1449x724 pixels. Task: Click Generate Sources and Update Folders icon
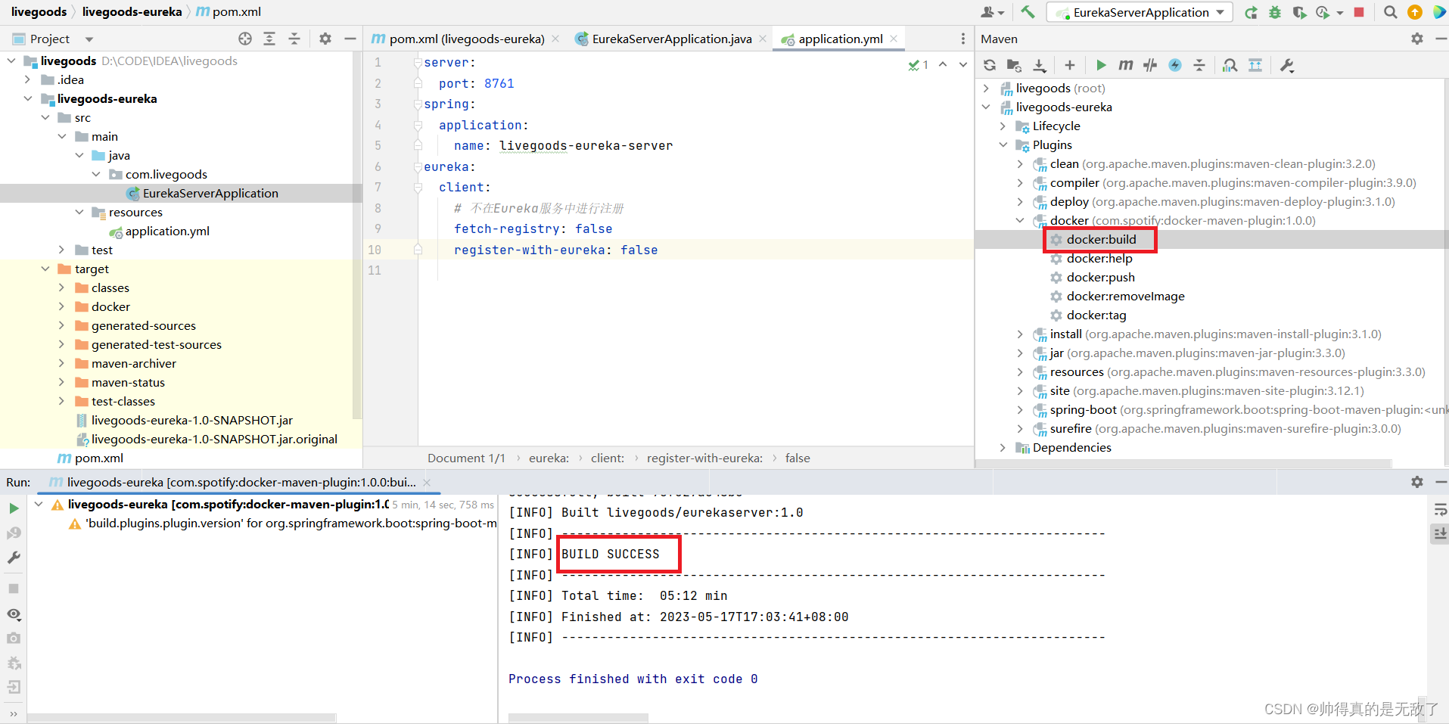click(1014, 65)
